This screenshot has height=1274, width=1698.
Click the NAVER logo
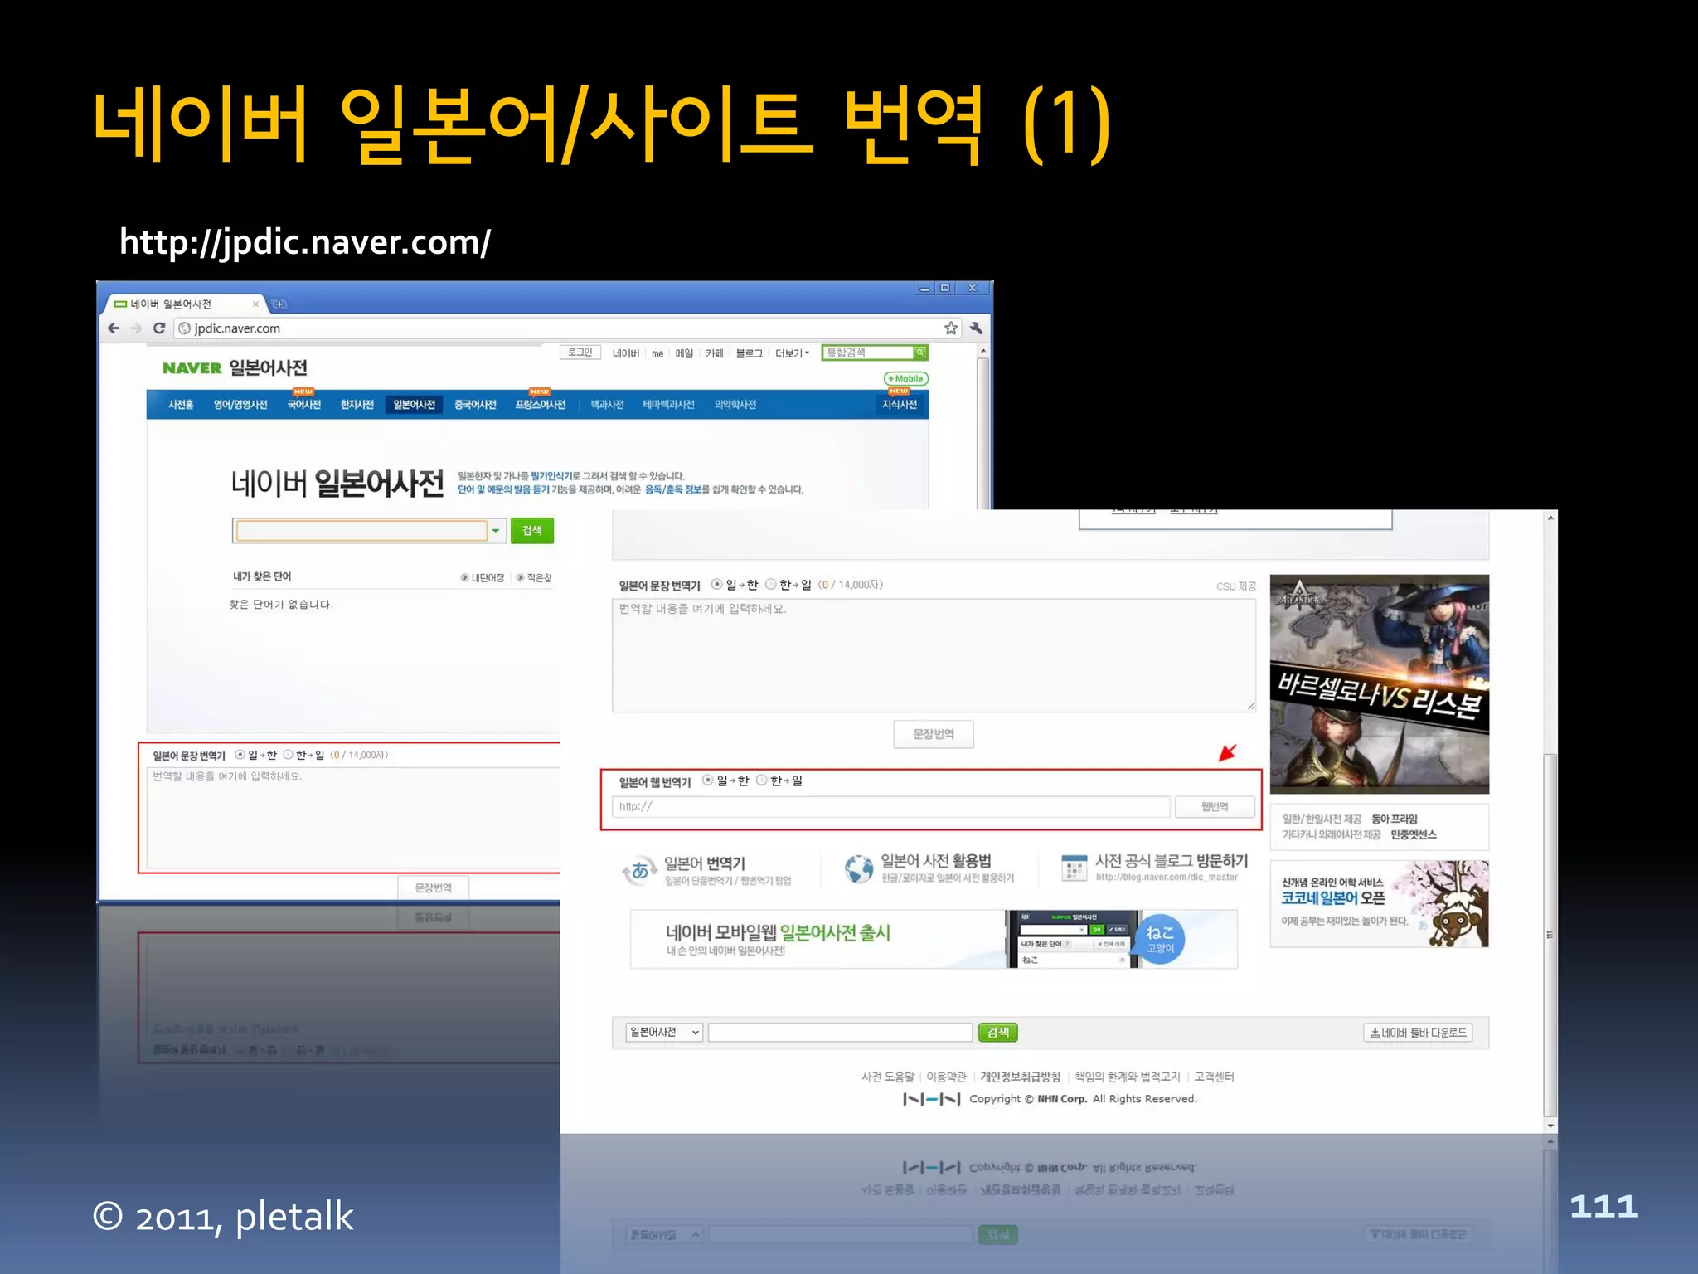coord(192,368)
